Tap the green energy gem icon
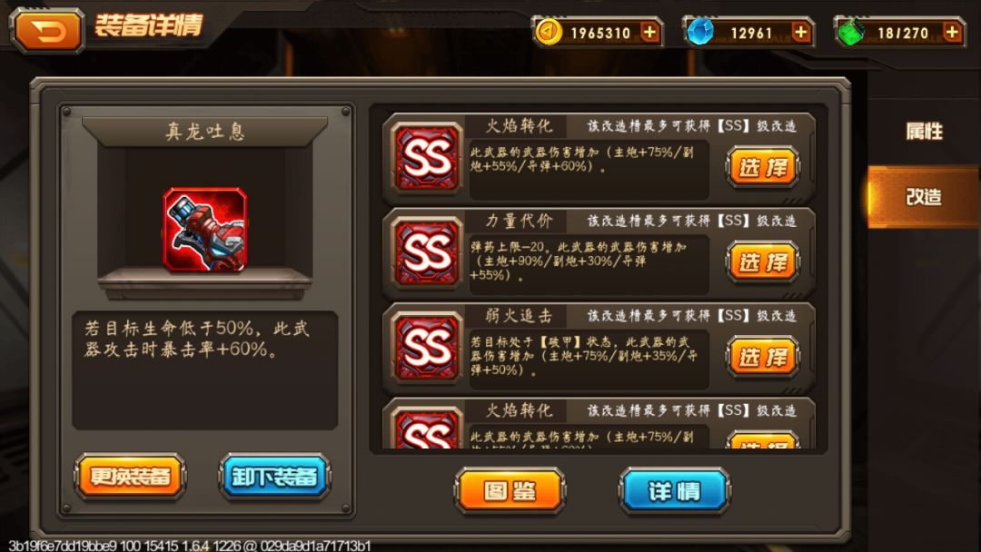981x552 pixels. 850,32
